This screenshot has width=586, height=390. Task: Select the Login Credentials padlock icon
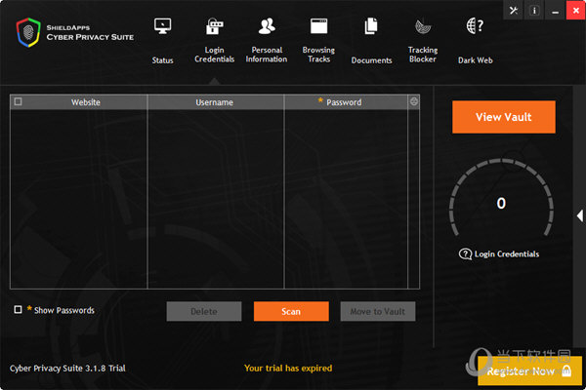point(214,26)
